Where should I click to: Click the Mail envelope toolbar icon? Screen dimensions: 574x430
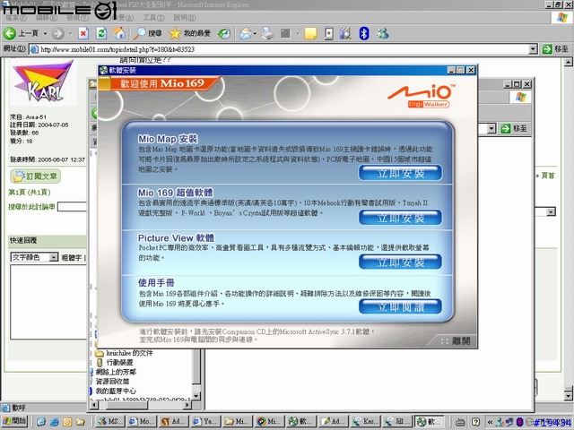click(246, 34)
